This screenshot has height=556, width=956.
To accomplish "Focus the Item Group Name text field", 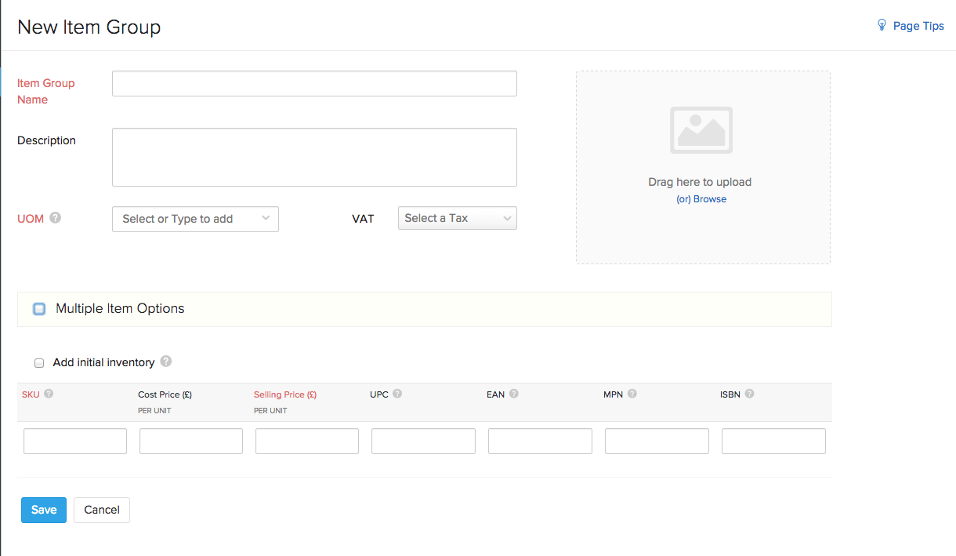I will [x=314, y=84].
